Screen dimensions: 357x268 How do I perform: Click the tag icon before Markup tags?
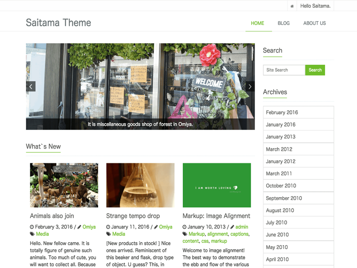tap(185, 234)
